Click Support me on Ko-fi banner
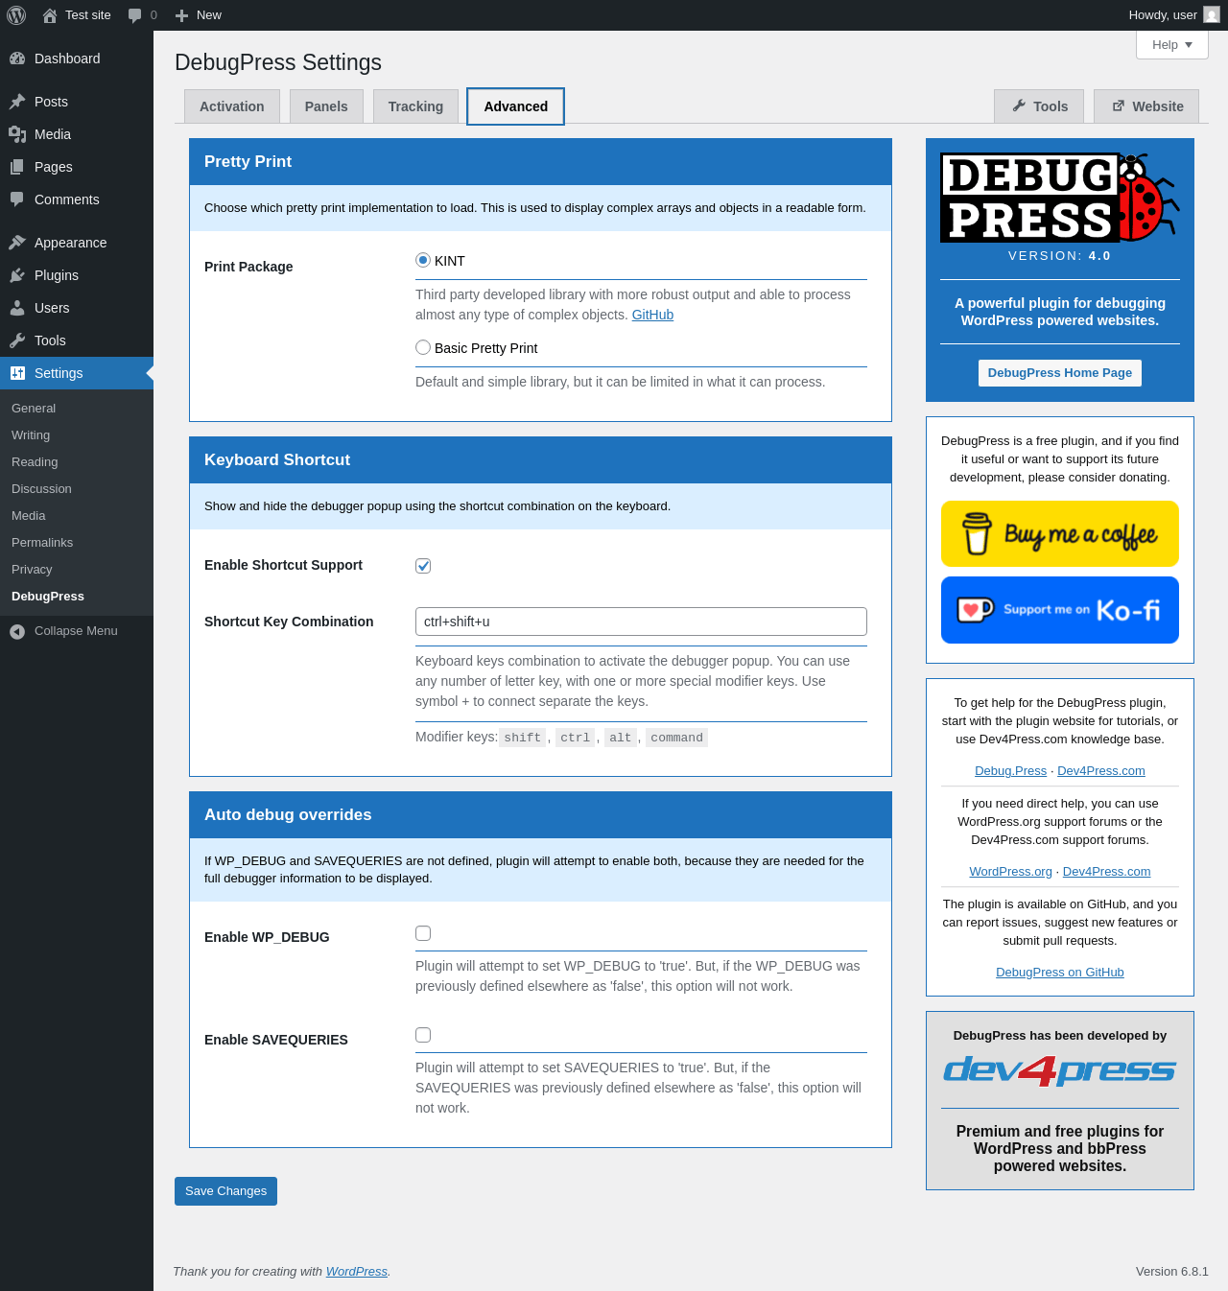1228x1291 pixels. pos(1059,610)
